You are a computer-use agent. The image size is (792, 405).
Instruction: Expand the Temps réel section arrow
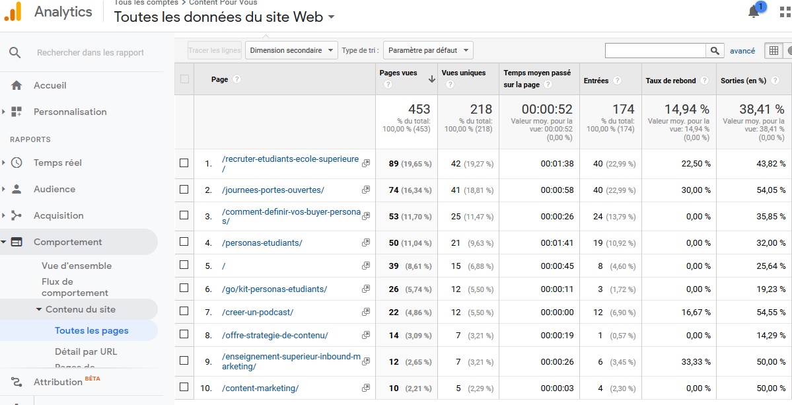(3, 163)
